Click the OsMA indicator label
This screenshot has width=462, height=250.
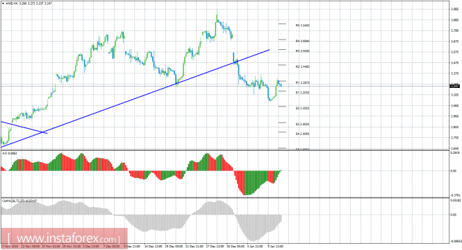(19, 201)
